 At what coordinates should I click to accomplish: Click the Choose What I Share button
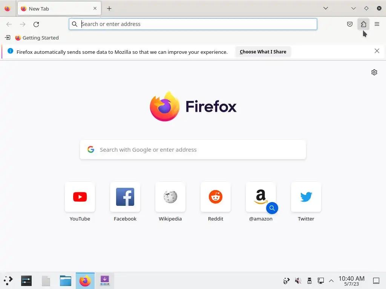coord(263,52)
